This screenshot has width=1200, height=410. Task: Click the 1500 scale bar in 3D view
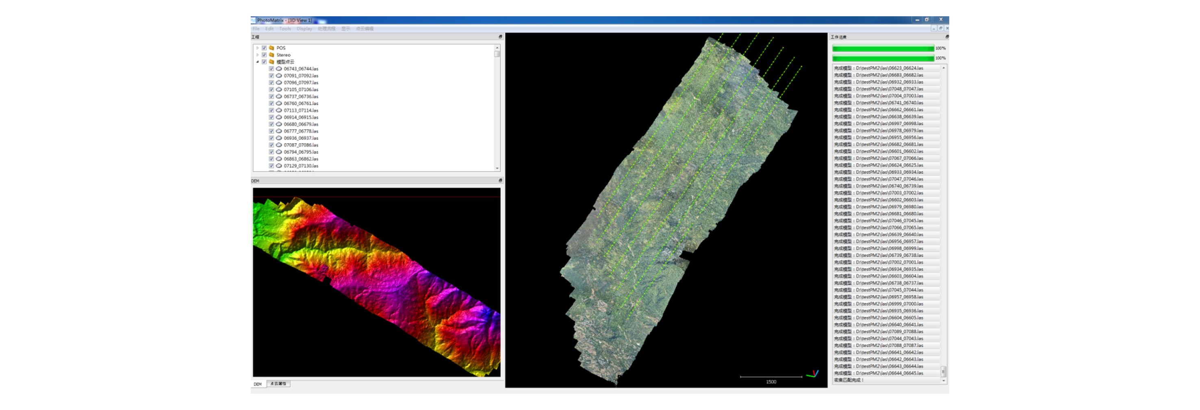click(771, 379)
